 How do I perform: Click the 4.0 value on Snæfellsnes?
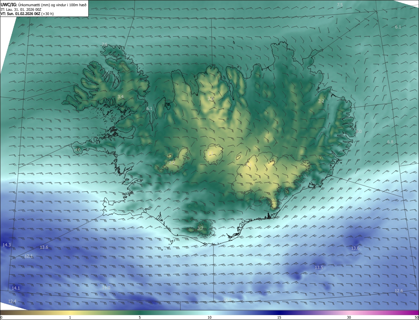tap(78, 150)
